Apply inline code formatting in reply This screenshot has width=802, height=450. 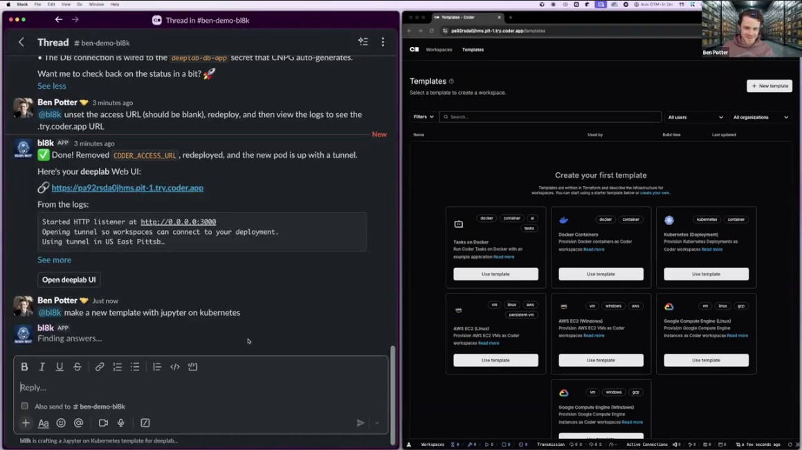(175, 366)
